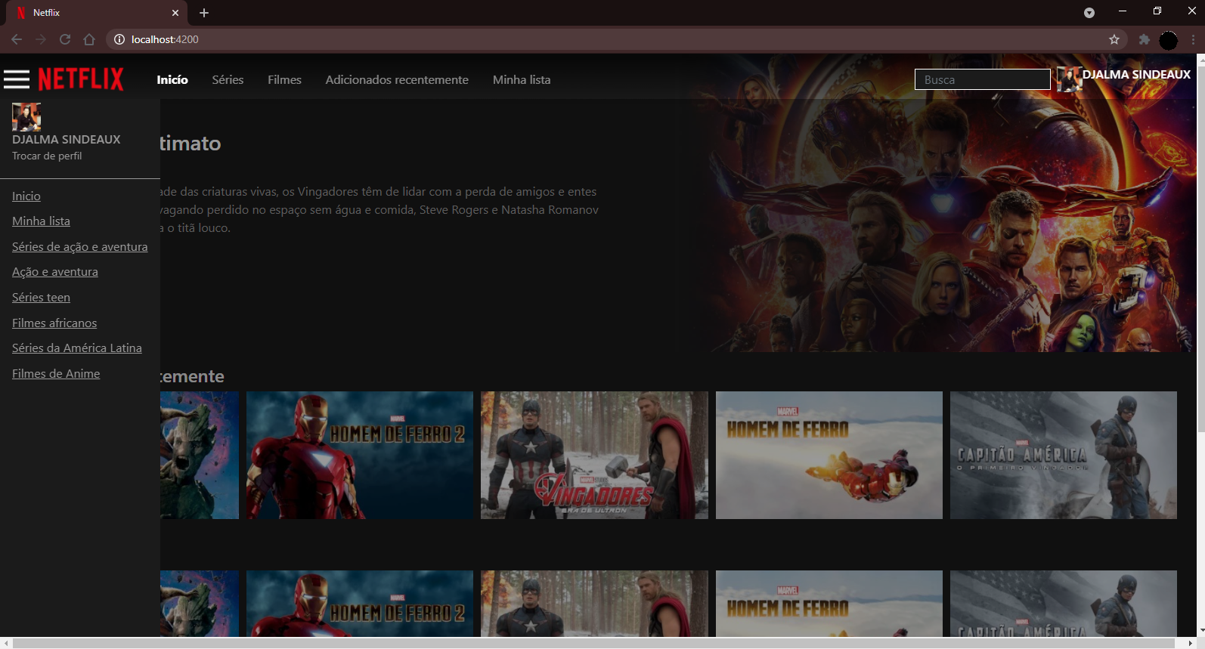Open Capitão América thumbnail in first row
The width and height of the screenshot is (1205, 649).
(x=1064, y=455)
